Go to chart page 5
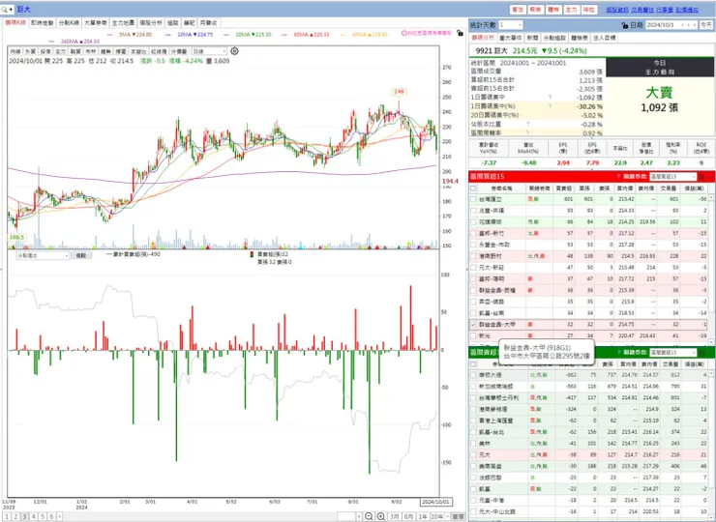The height and width of the screenshot is (522, 716). [x=43, y=516]
